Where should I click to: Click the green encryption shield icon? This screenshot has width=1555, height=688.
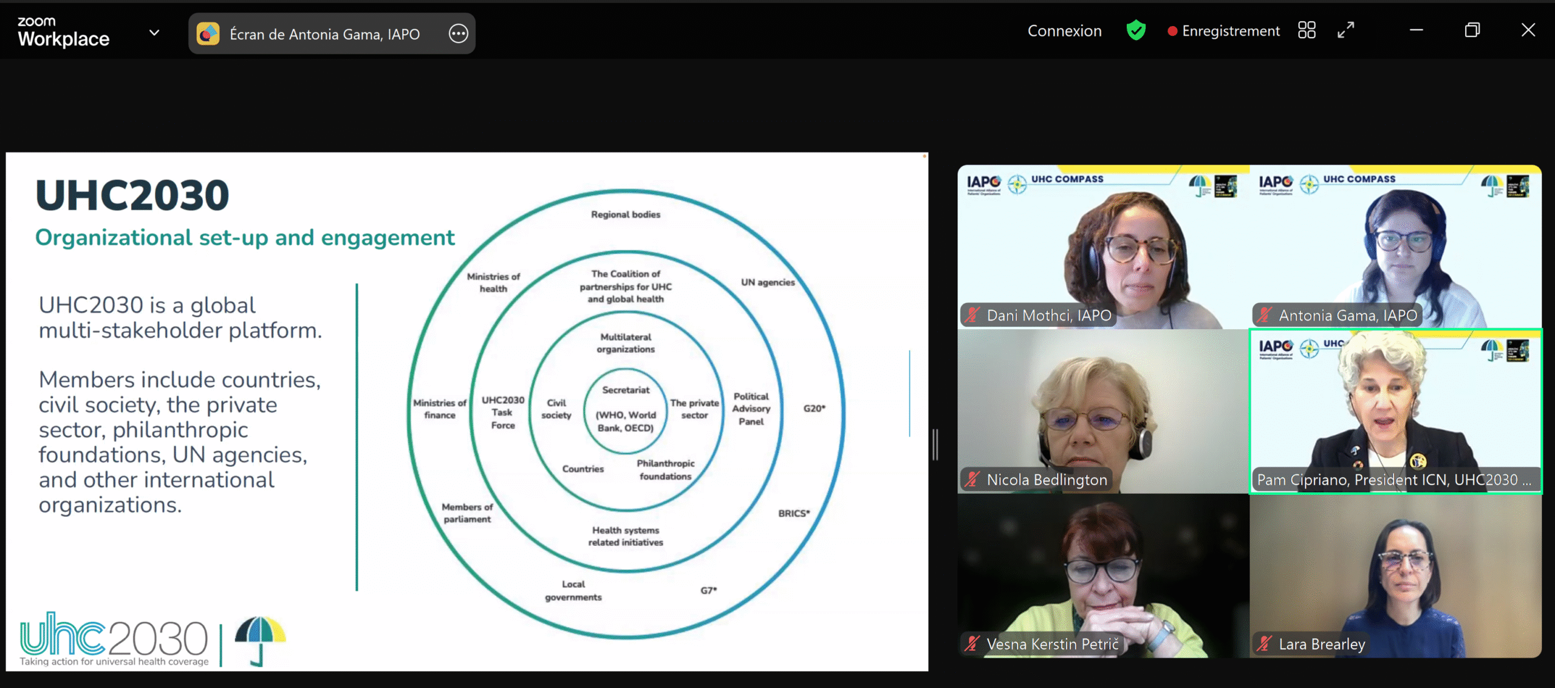1136,30
